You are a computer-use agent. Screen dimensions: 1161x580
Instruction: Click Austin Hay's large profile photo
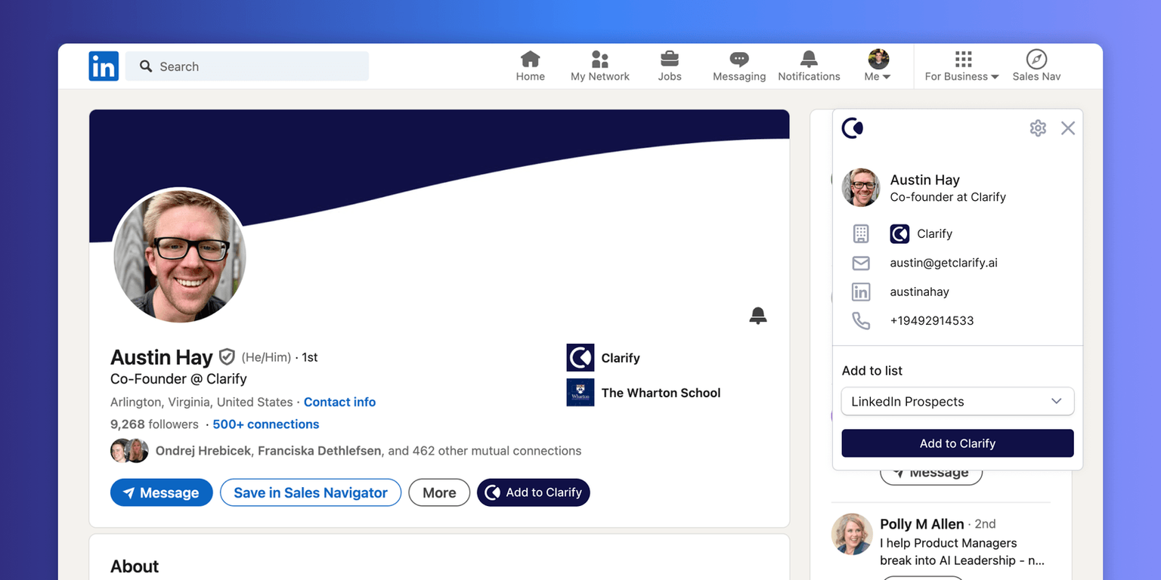[180, 255]
